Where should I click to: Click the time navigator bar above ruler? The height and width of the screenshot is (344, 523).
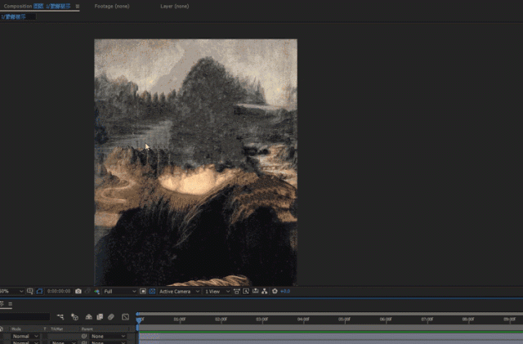[331, 314]
